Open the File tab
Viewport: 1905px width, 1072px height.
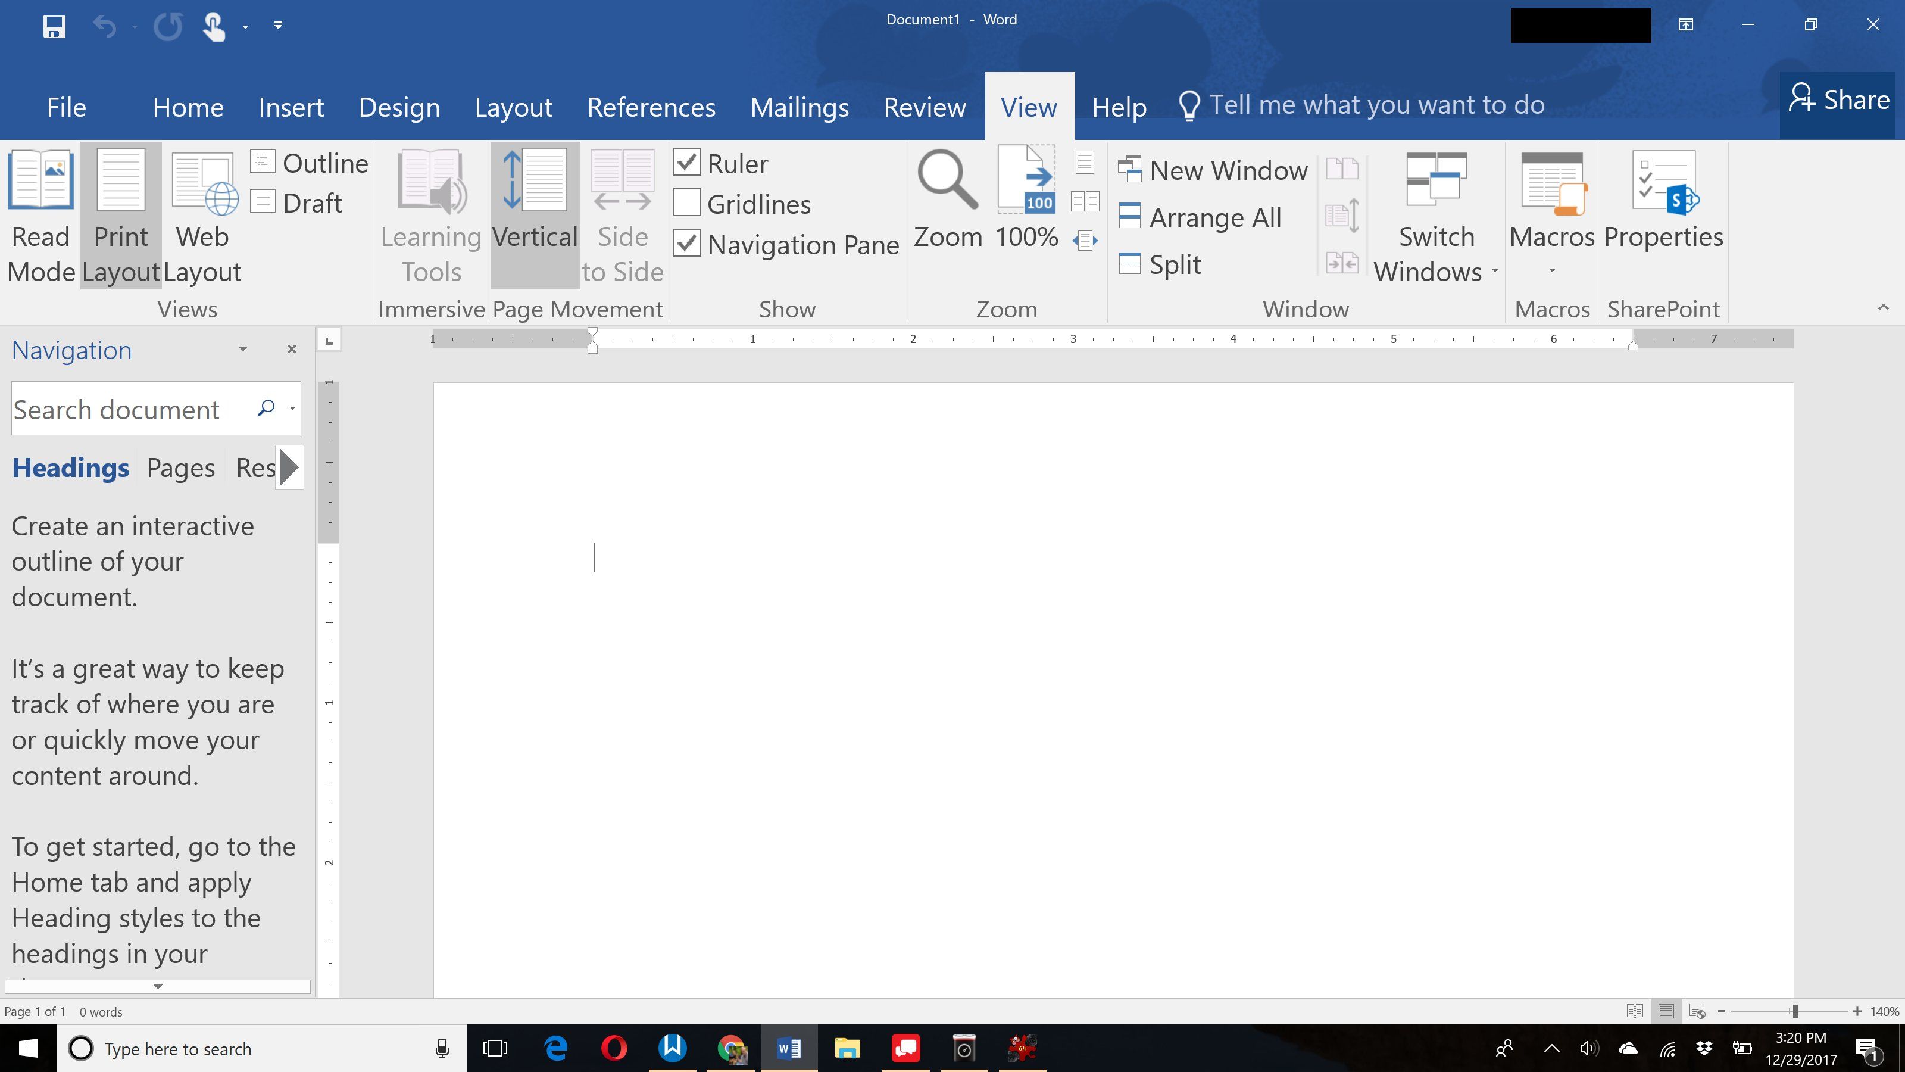pyautogui.click(x=67, y=107)
